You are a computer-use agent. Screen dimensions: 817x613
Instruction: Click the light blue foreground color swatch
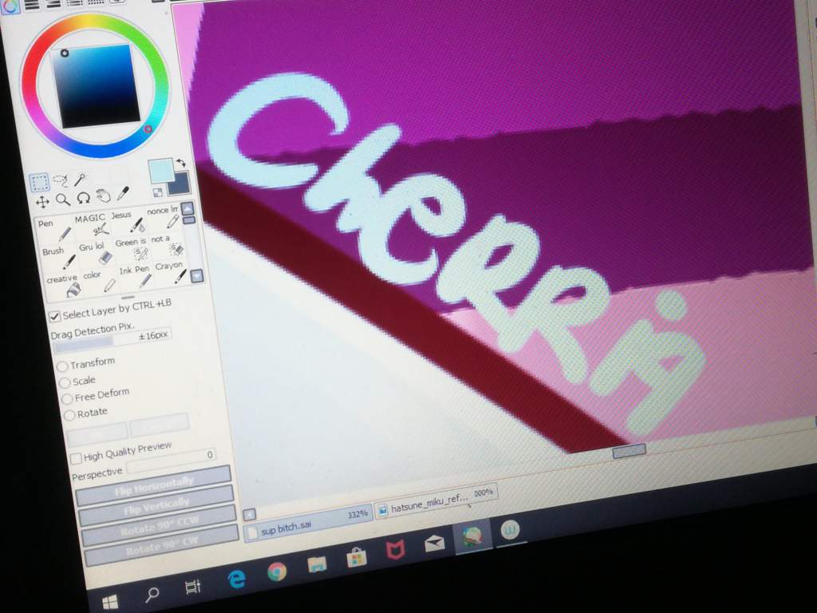160,171
